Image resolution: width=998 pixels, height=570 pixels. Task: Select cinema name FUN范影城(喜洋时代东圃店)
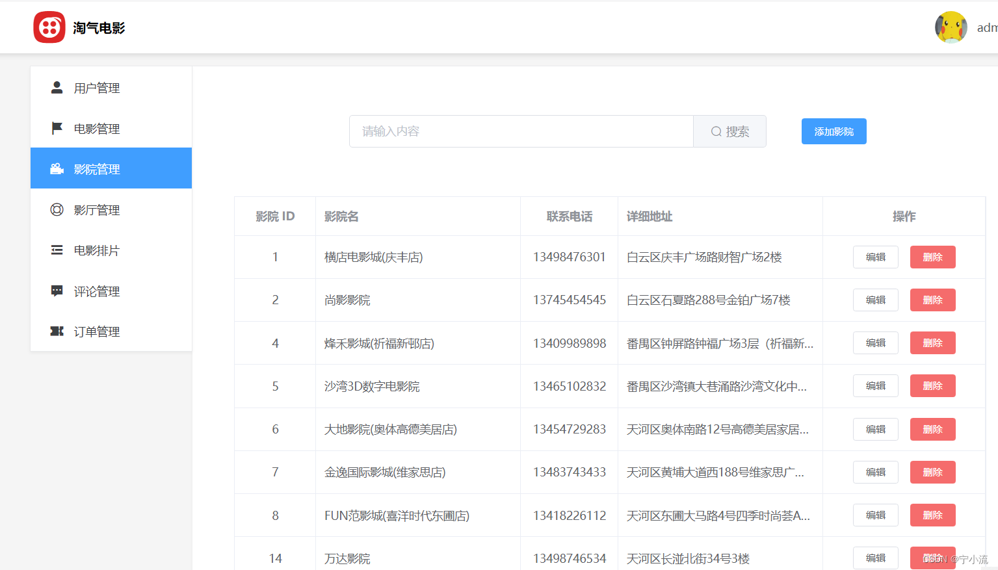pos(397,515)
